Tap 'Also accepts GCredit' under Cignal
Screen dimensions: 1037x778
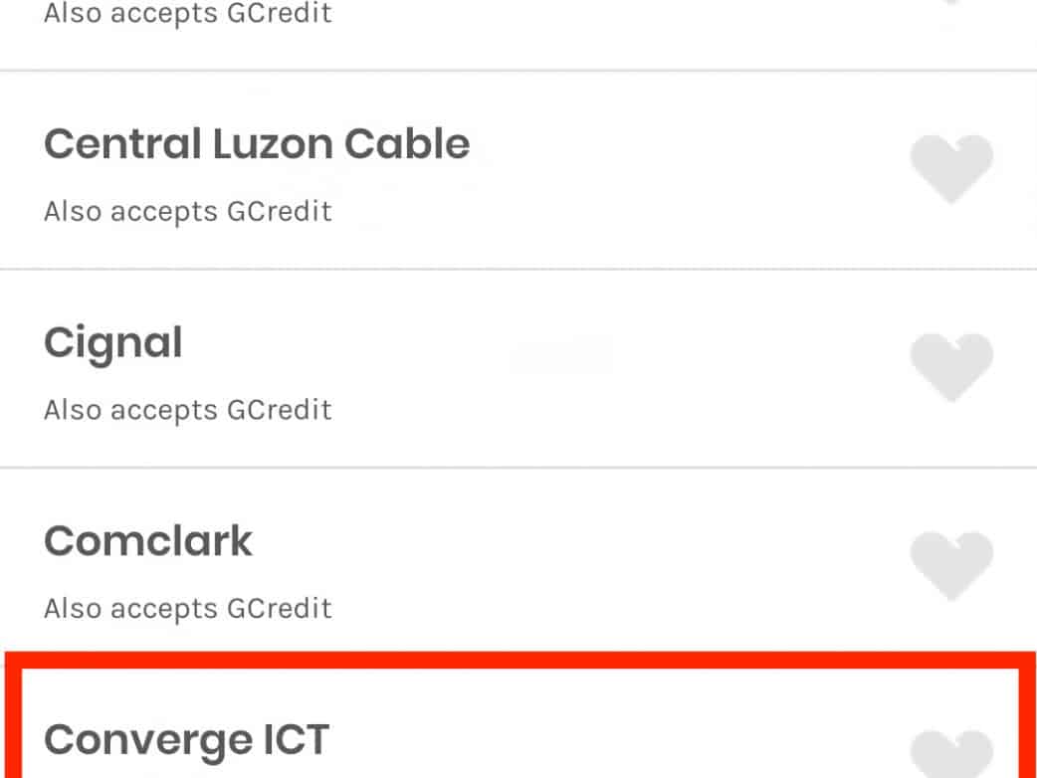(188, 409)
